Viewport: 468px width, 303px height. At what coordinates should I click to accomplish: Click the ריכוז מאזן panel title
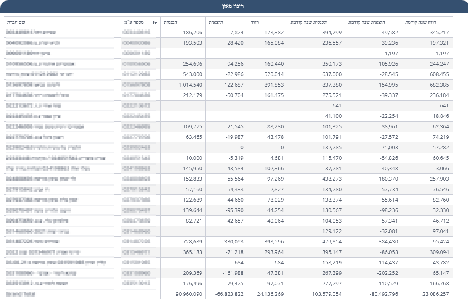click(234, 6)
